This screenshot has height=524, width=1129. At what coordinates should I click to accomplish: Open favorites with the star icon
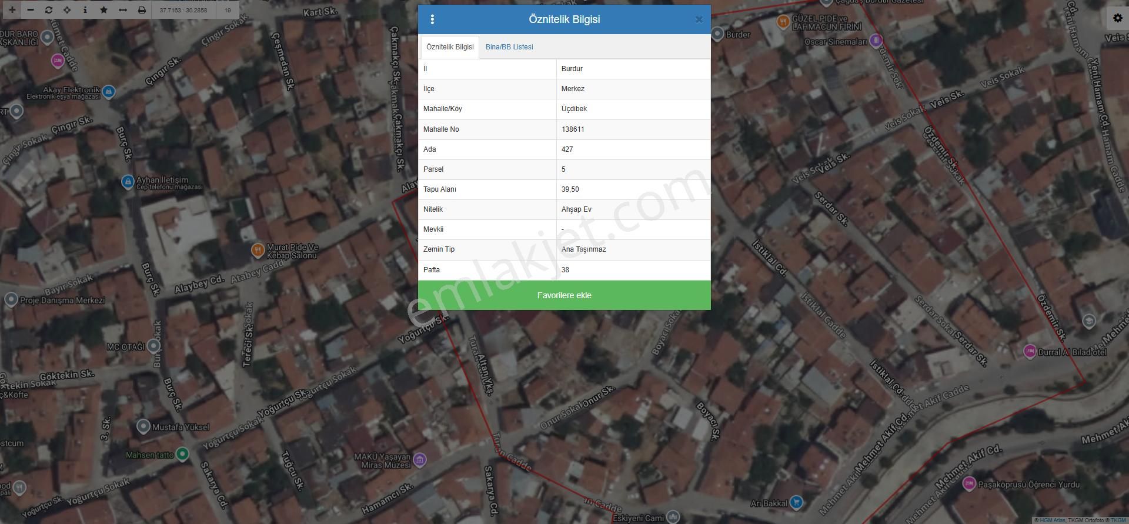pos(104,10)
